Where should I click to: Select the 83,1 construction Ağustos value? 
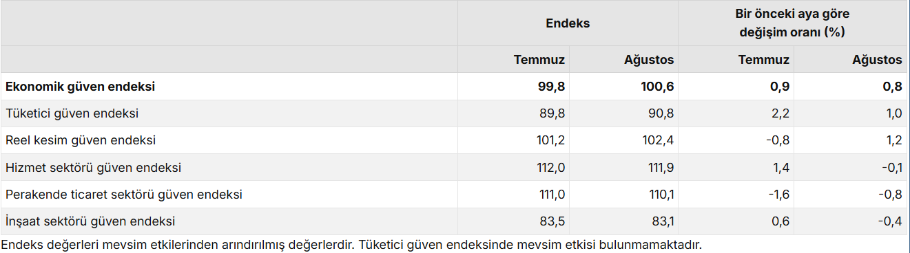(661, 221)
